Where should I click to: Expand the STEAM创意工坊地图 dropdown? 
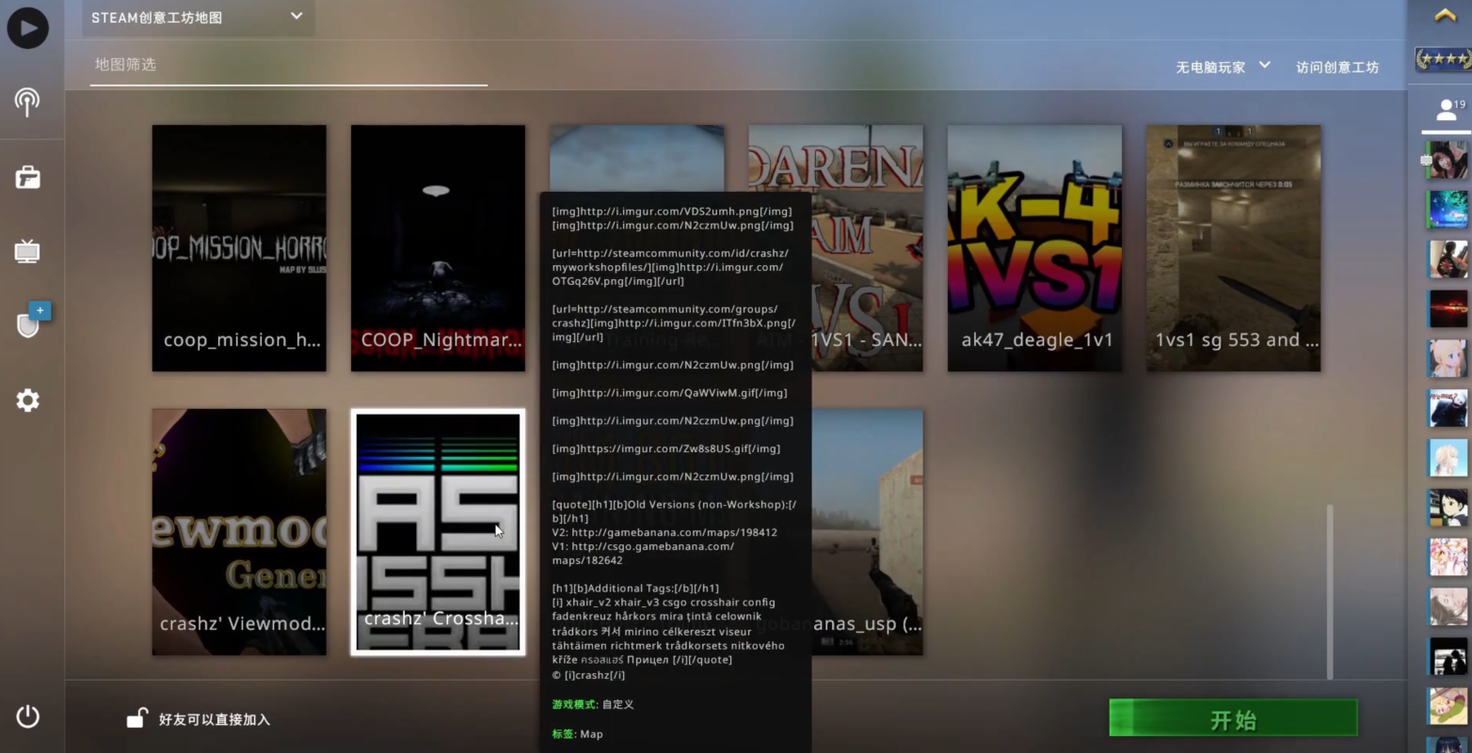click(199, 18)
